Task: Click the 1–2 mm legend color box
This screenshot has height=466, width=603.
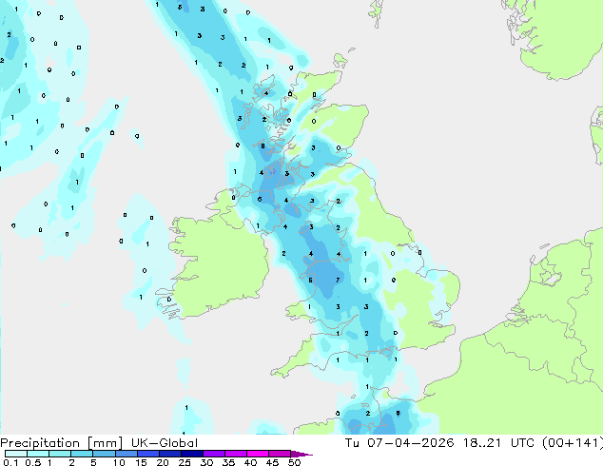Action: (60, 454)
